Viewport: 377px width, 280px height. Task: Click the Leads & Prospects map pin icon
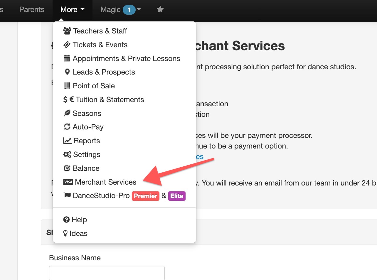pyautogui.click(x=67, y=72)
